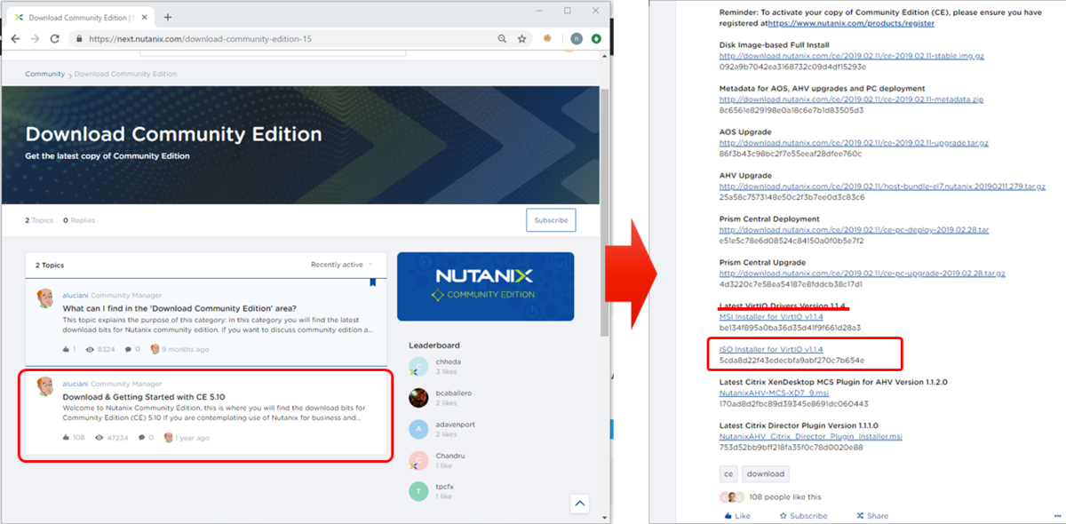Image resolution: width=1066 pixels, height=524 pixels.
Task: Click the views eye icon beside 8324
Action: 90,349
